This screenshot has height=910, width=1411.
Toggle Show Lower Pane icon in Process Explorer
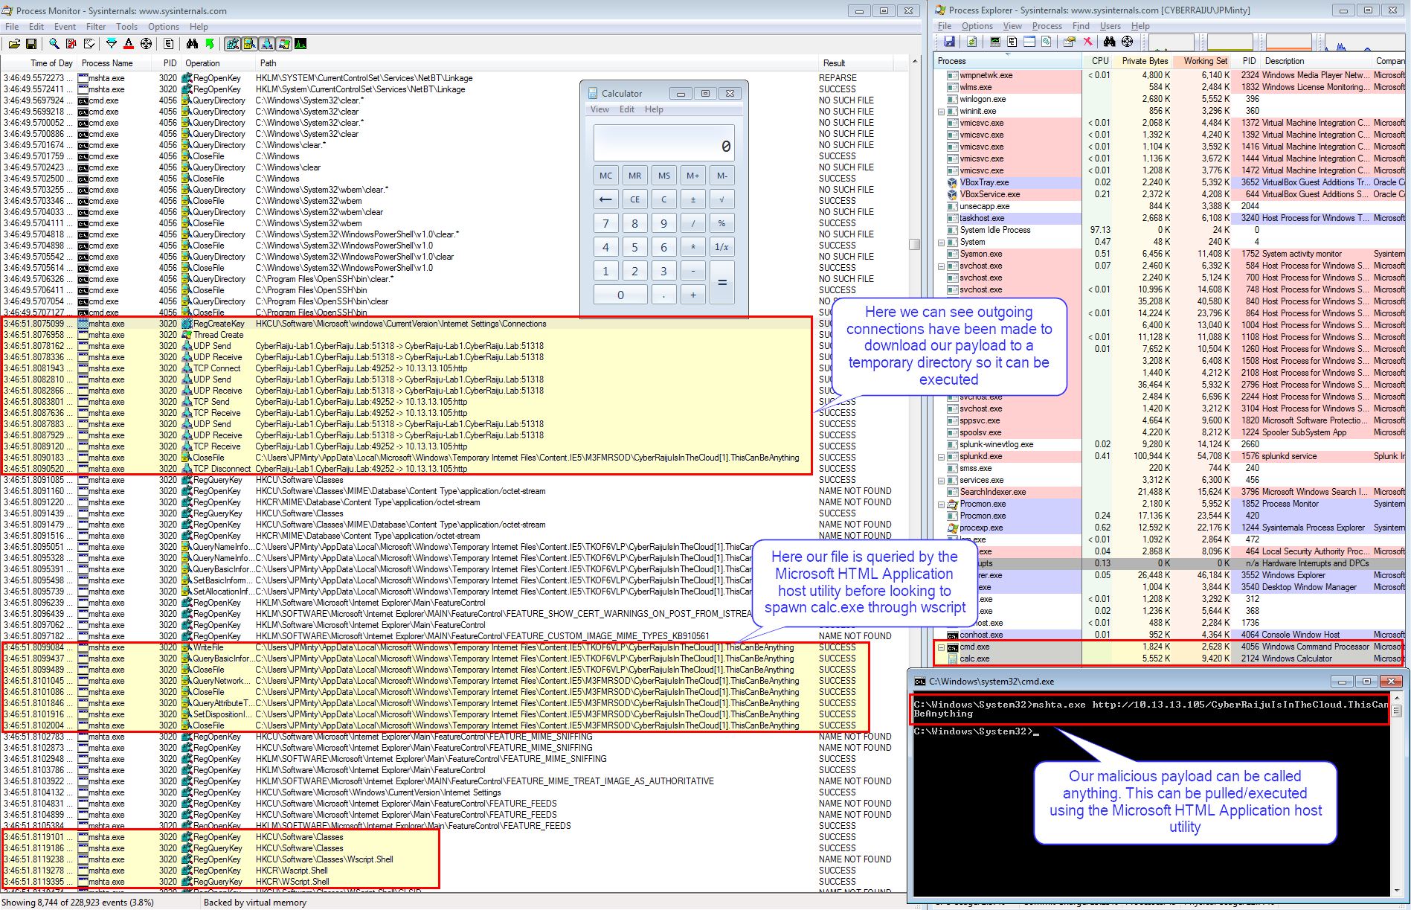coord(1029,42)
